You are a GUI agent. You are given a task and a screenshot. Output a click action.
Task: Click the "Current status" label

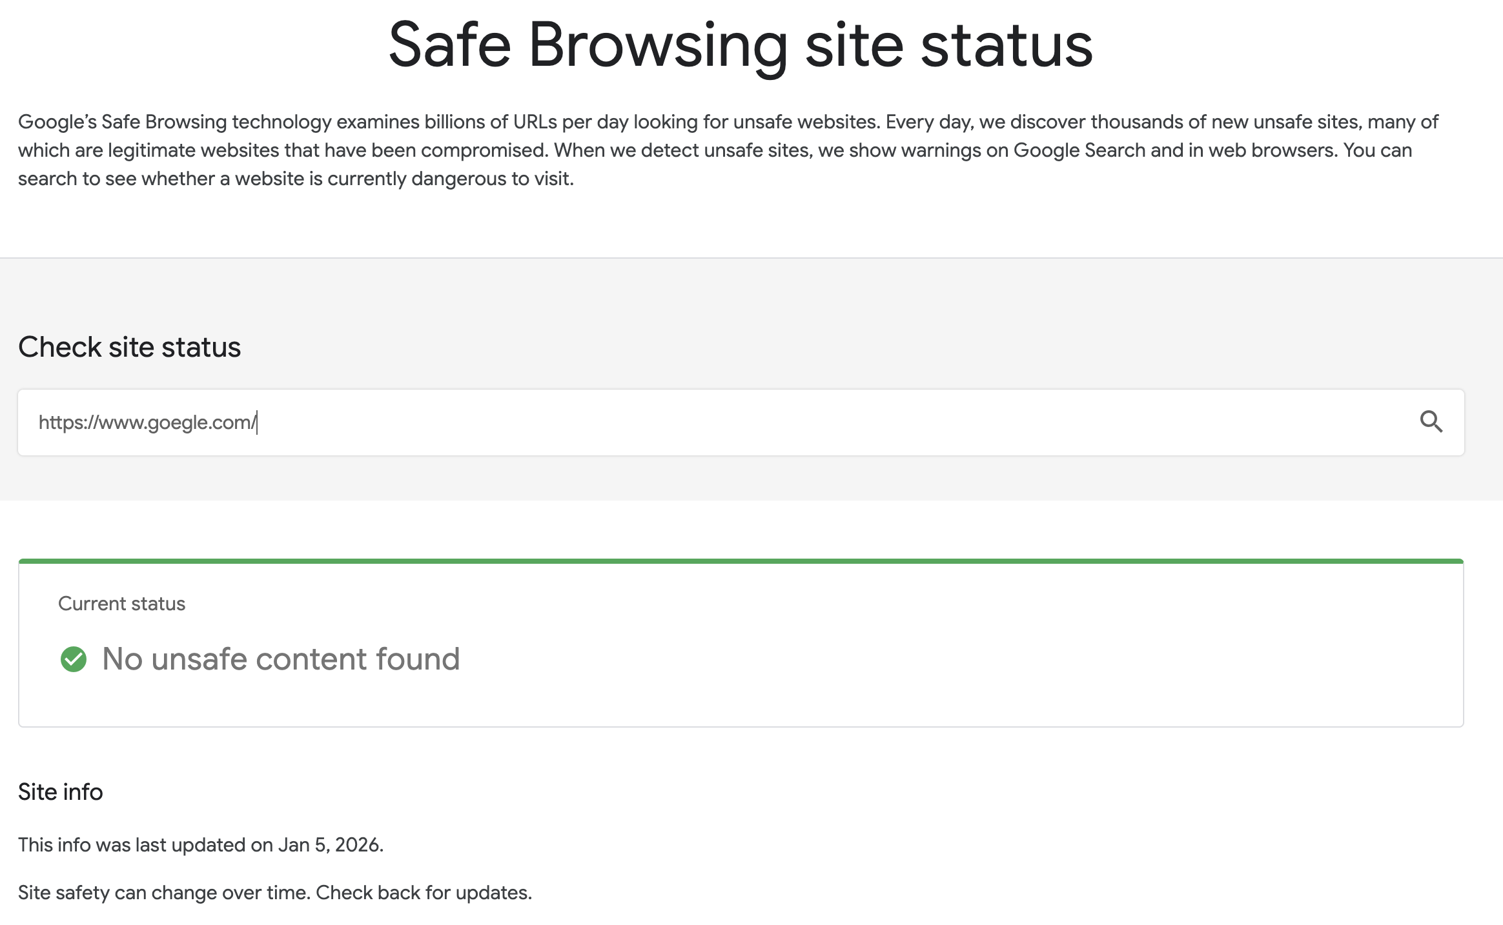point(121,604)
